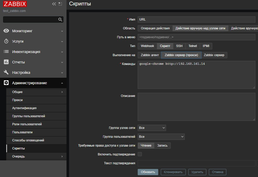Collapse the sidebar with double-arrow icon
The image size is (258, 177).
click(54, 4)
